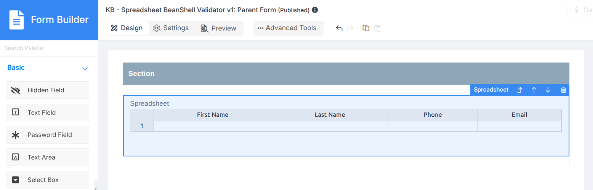This screenshot has height=190, width=593.
Task: Copy element using the copy icon
Action: pos(366,28)
